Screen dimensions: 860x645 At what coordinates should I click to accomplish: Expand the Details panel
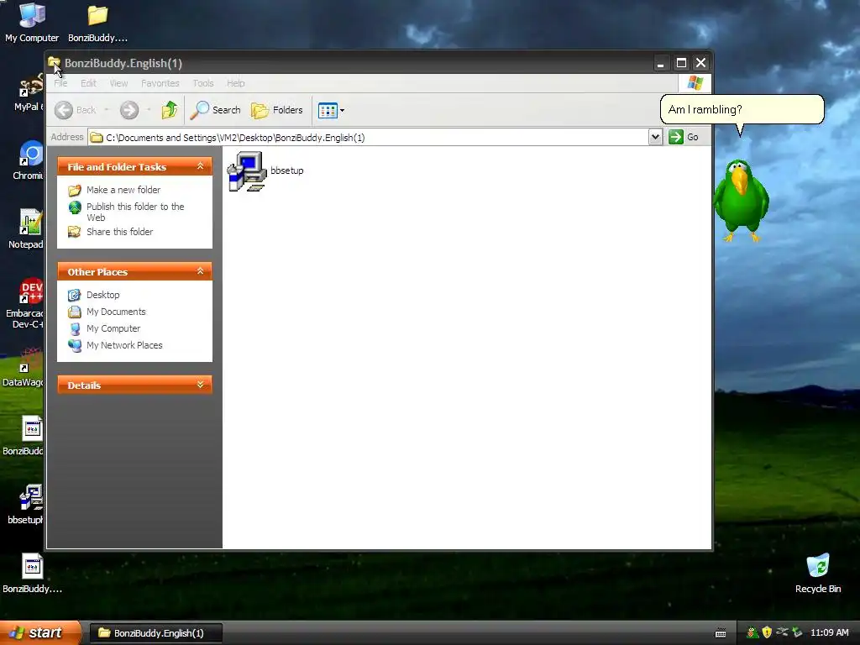point(200,385)
